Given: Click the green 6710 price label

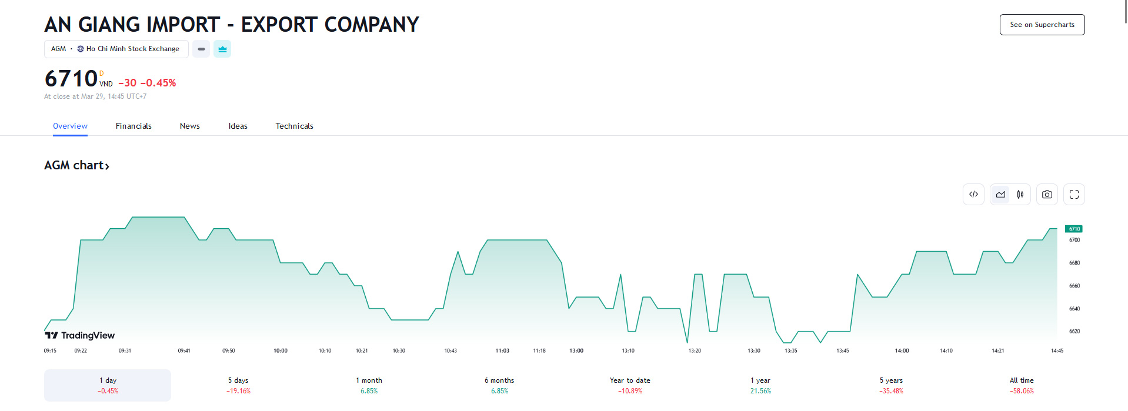Looking at the screenshot, I should click(x=1073, y=229).
